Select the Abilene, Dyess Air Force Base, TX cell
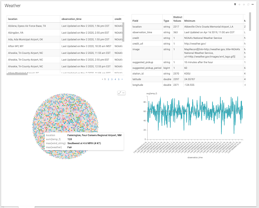Viewport: 259px width, 208px height. [x=33, y=26]
